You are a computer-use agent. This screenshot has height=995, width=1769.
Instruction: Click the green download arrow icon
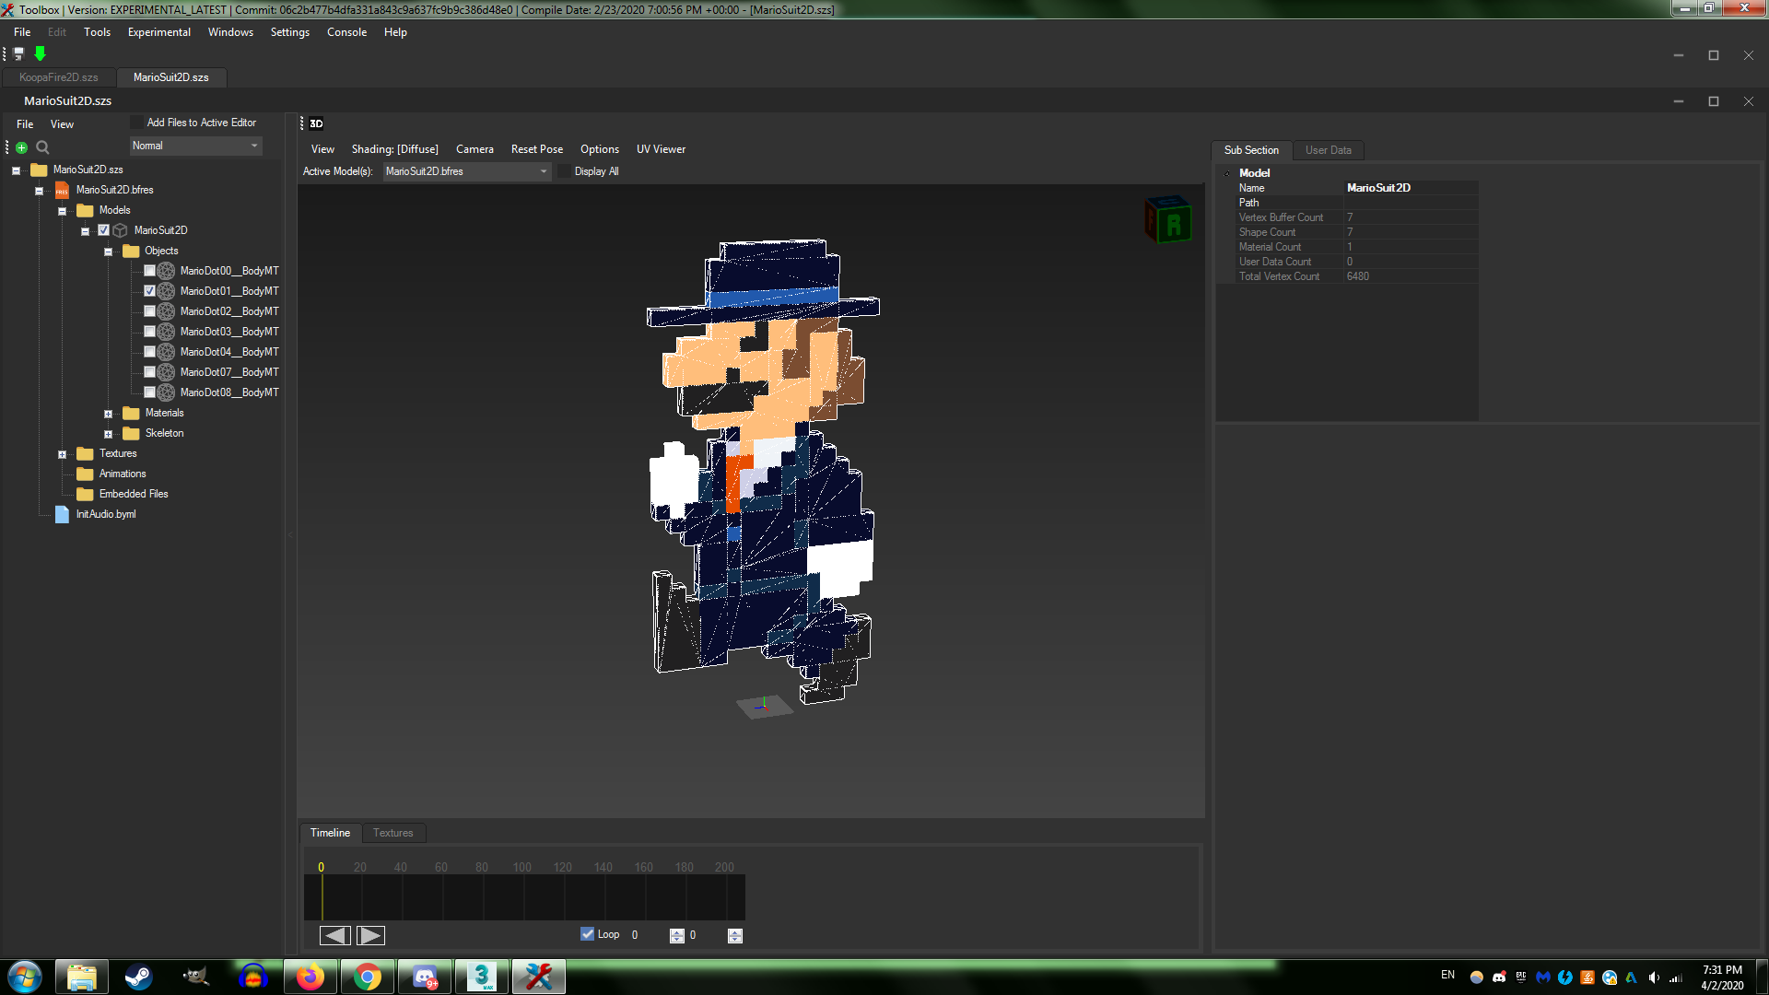coord(40,54)
